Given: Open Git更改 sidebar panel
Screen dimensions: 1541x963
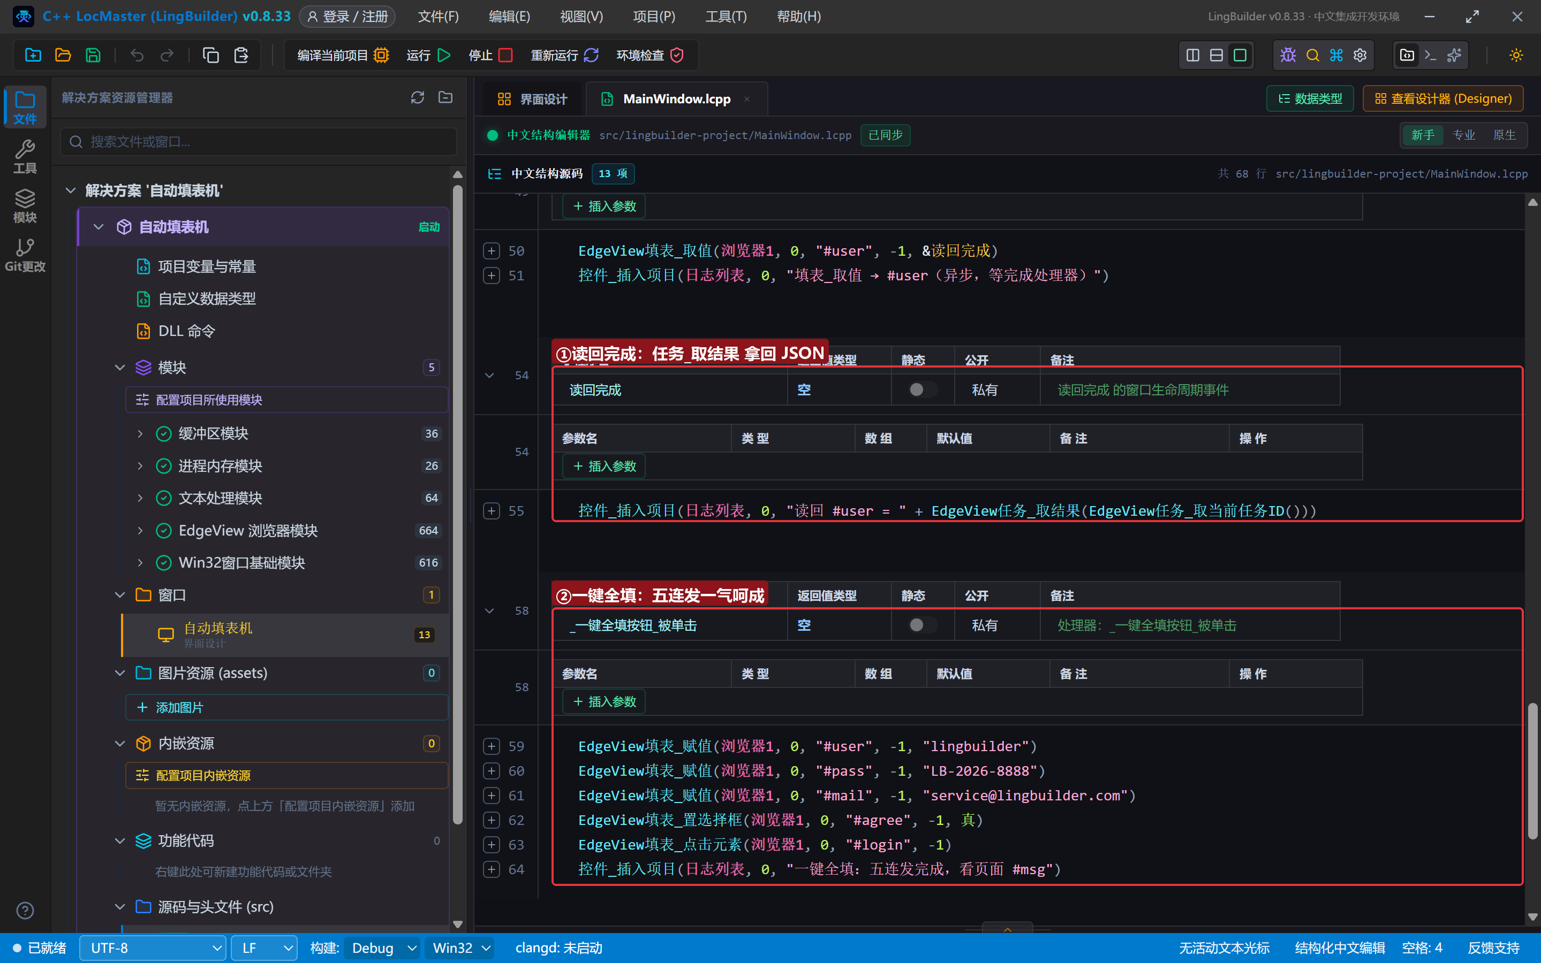Looking at the screenshot, I should point(25,255).
